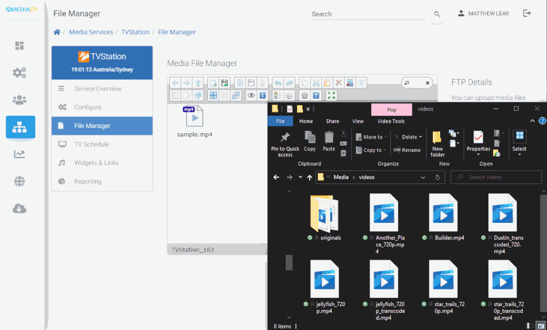Viewport: 547px width, 330px height.
Task: Click the select all icon in the media file manager
Action: pos(213,95)
